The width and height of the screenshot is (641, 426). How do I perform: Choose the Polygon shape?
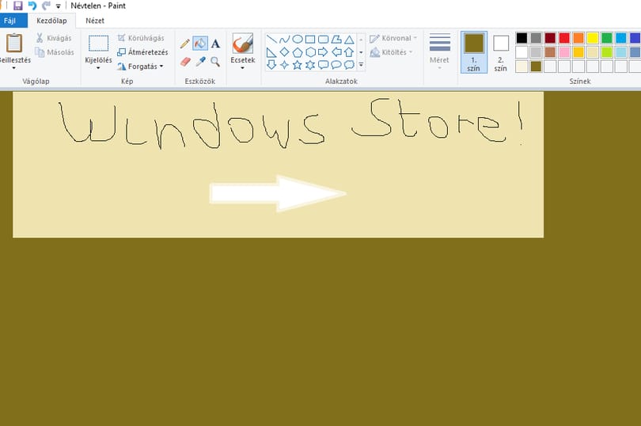click(336, 40)
